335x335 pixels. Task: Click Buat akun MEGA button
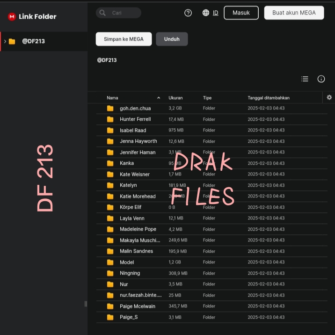tap(294, 13)
